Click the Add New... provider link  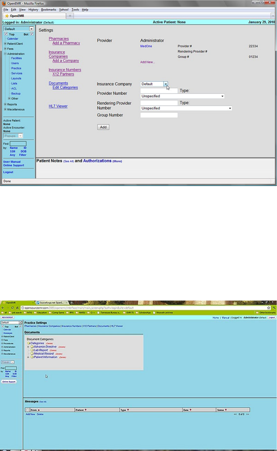[x=148, y=62]
